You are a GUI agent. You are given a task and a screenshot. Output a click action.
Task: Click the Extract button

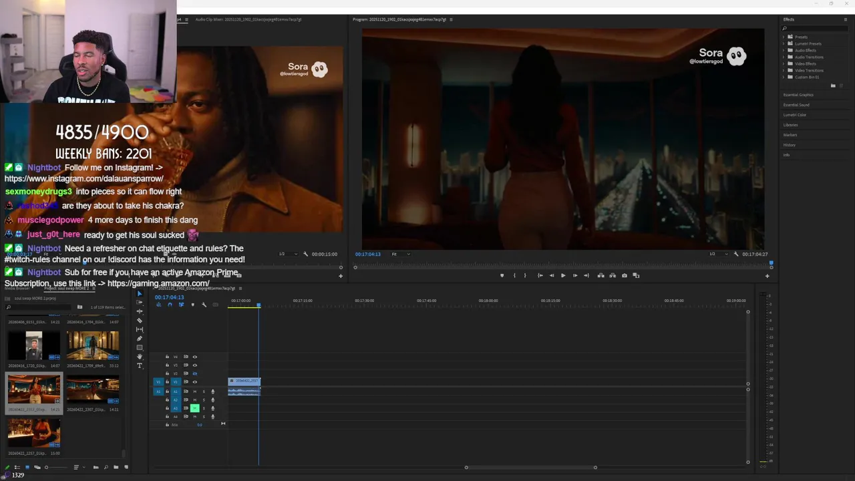pyautogui.click(x=613, y=275)
